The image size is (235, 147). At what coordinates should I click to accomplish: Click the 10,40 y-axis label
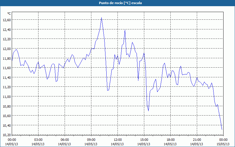click(6, 126)
